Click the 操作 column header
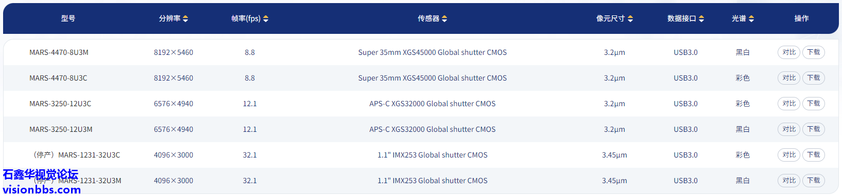This screenshot has width=842, height=196. (x=801, y=18)
